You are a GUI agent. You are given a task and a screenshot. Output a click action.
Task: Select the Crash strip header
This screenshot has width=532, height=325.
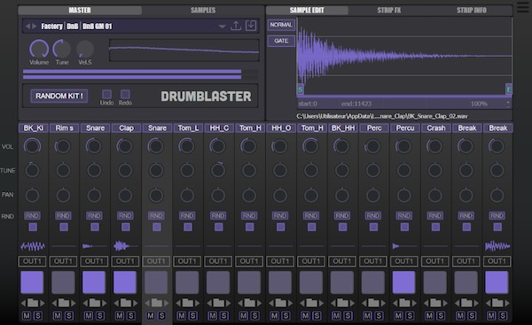[x=436, y=128]
